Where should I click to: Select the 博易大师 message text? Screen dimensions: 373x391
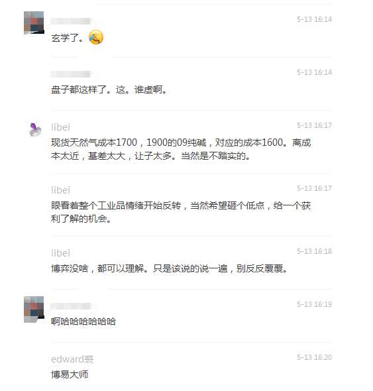(x=70, y=374)
